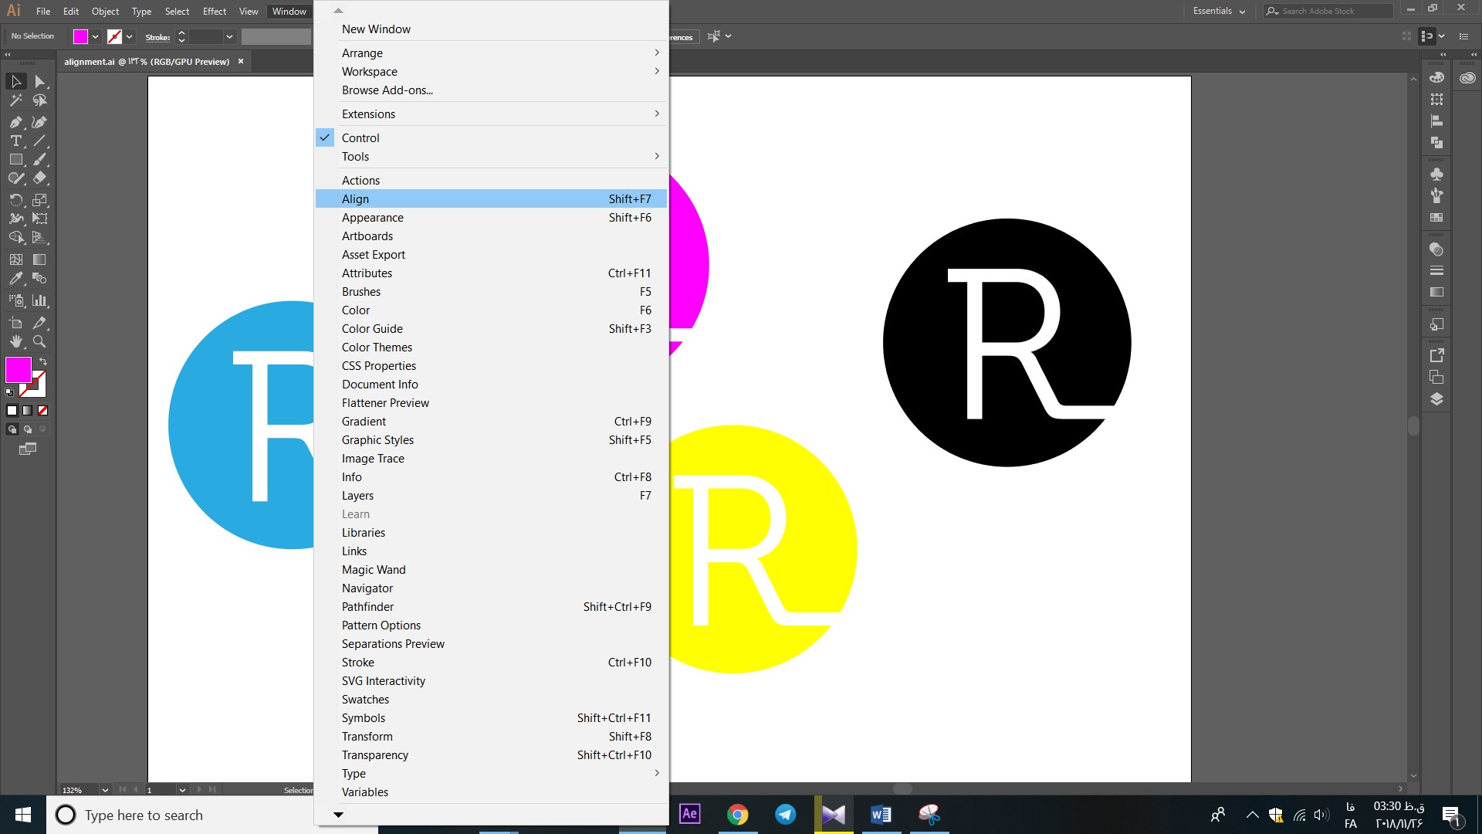Select the Eraser tool
The width and height of the screenshot is (1482, 834).
coord(40,178)
